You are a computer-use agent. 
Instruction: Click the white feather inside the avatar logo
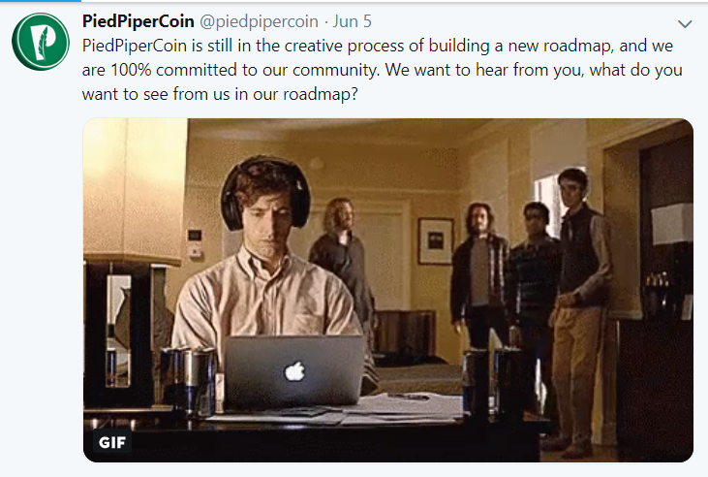tap(43, 42)
